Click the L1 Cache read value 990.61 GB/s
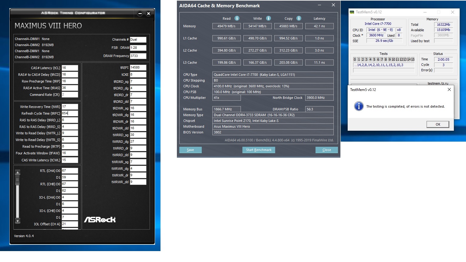The width and height of the screenshot is (466, 262). tap(227, 38)
